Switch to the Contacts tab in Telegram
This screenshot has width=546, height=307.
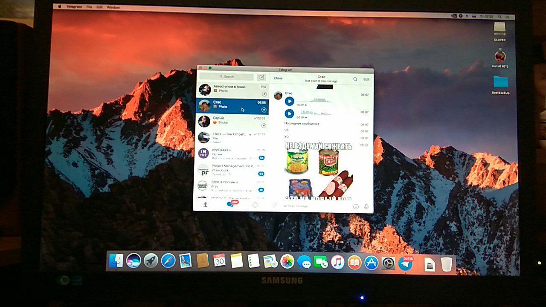(x=205, y=205)
